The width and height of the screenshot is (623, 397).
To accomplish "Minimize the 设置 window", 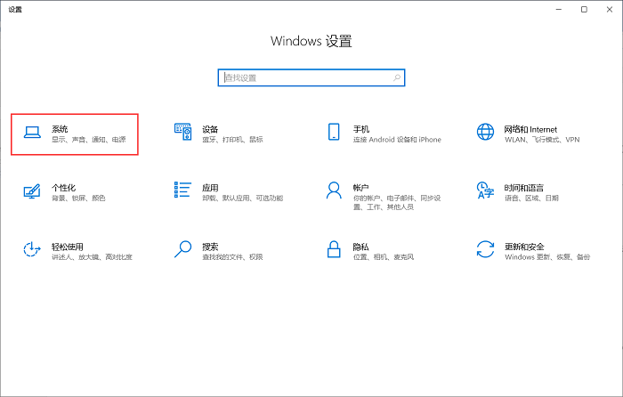I will tap(560, 9).
